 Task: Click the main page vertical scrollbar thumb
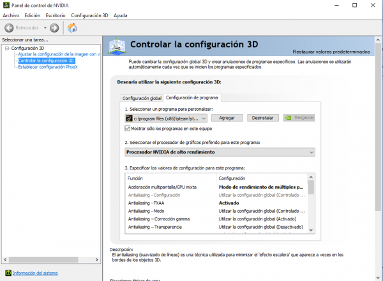[x=378, y=127]
